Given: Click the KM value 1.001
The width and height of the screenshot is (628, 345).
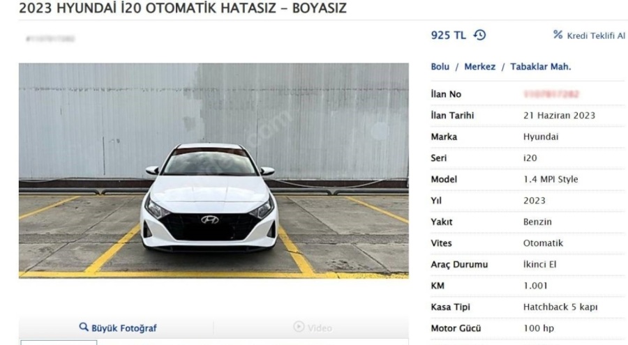Looking at the screenshot, I should [x=535, y=286].
